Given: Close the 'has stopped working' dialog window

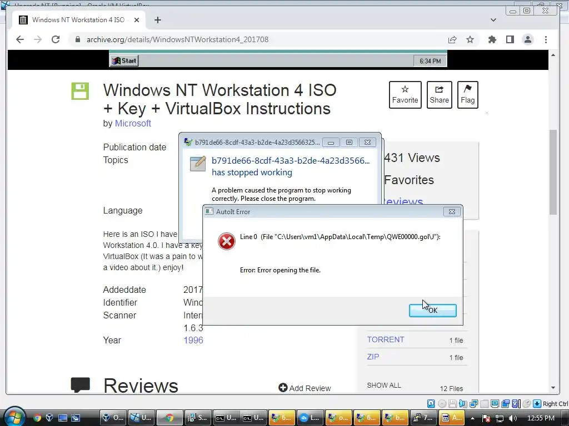Looking at the screenshot, I should (x=367, y=143).
